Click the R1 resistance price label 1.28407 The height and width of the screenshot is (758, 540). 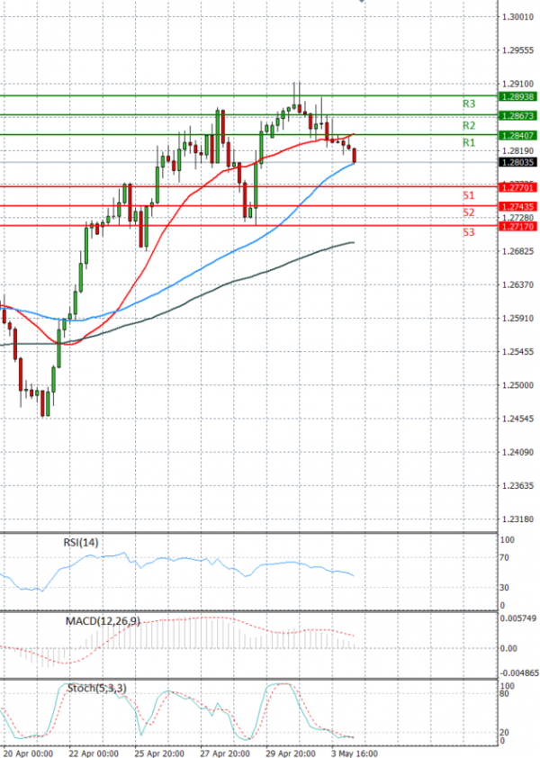518,136
